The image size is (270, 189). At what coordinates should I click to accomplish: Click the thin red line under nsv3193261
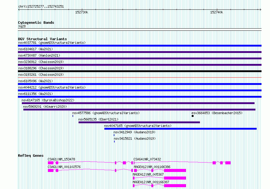click(140, 78)
